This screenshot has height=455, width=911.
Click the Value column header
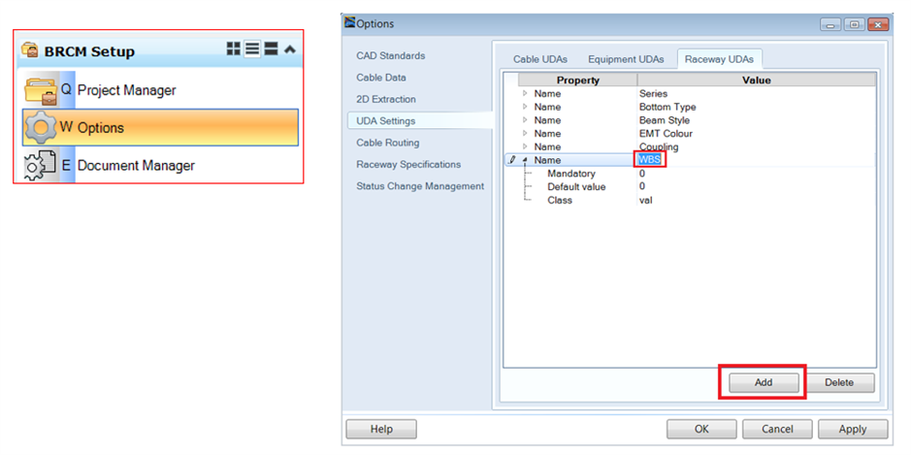tap(757, 81)
